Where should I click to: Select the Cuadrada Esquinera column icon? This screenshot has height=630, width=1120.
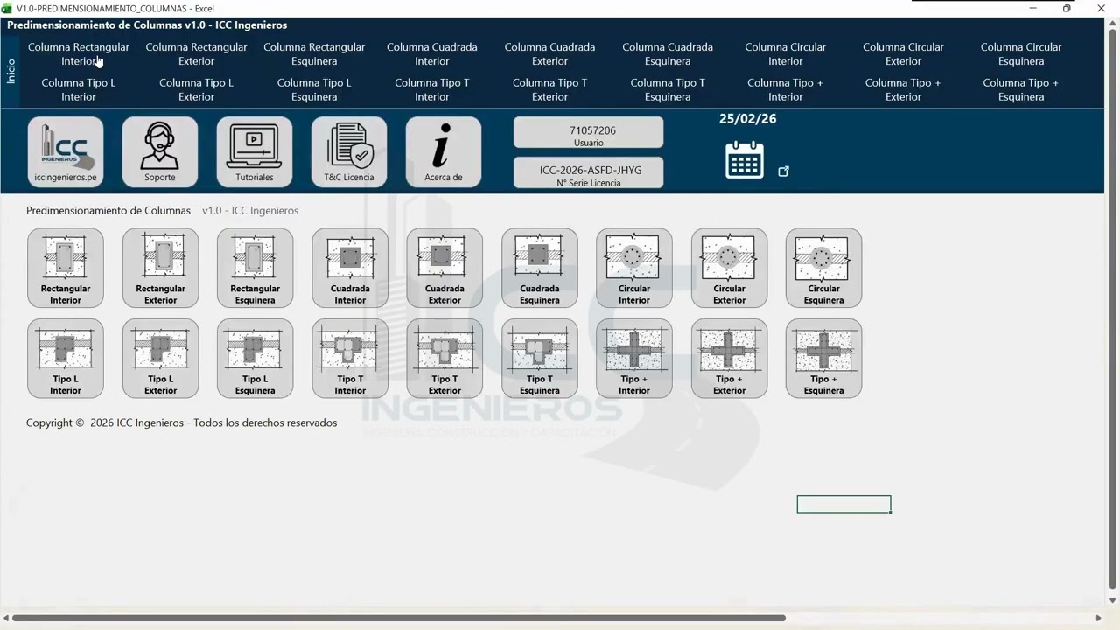tap(539, 268)
